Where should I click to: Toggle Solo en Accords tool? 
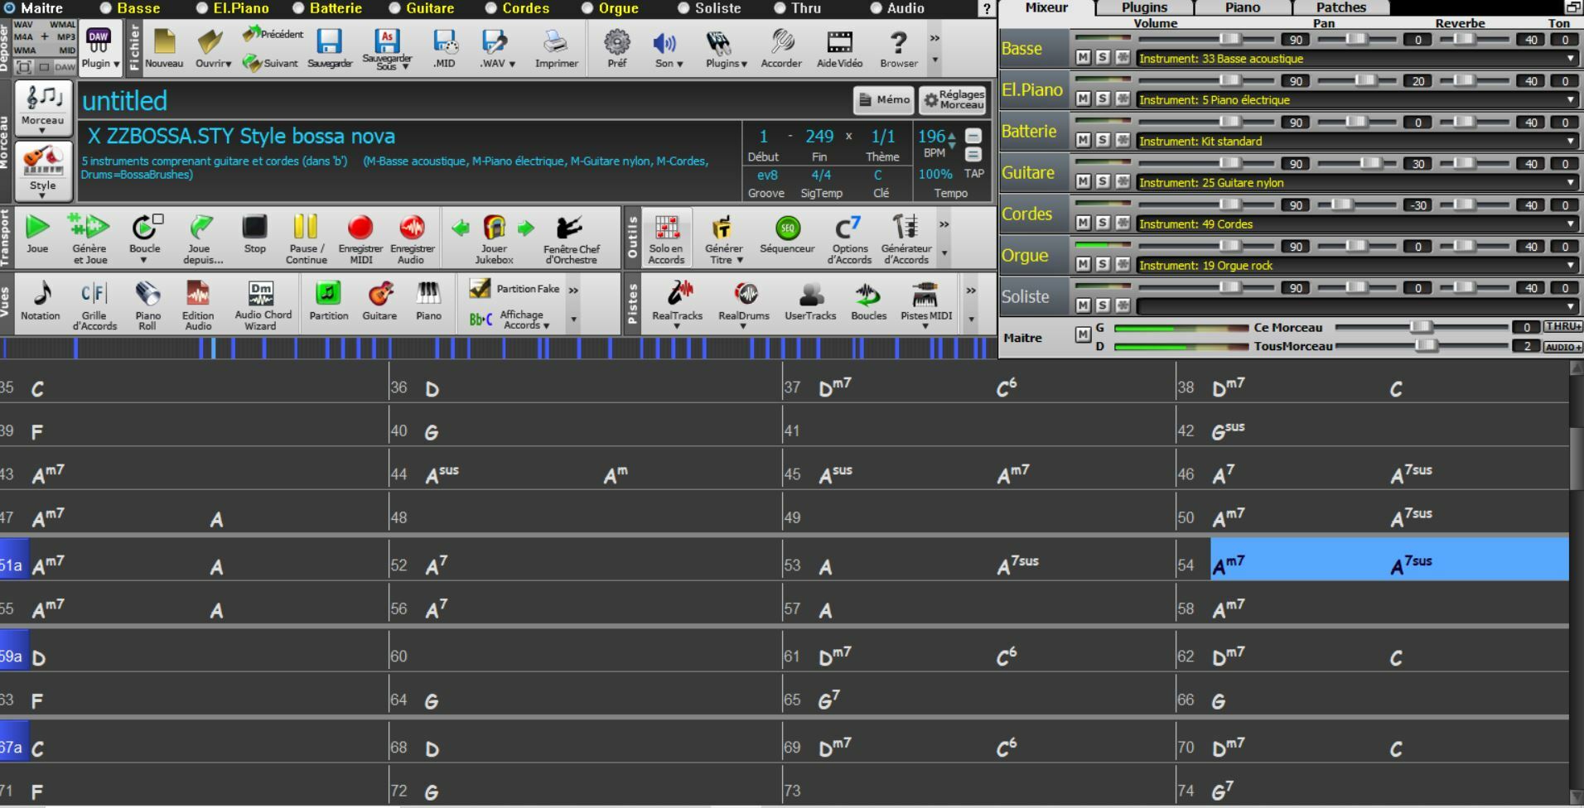(x=666, y=237)
